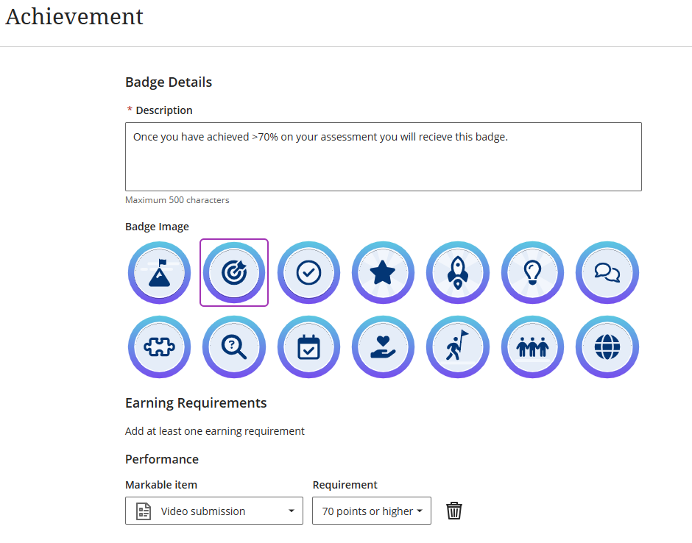This screenshot has width=692, height=543.
Task: Choose the target bullseye badge image
Action: pyautogui.click(x=234, y=273)
